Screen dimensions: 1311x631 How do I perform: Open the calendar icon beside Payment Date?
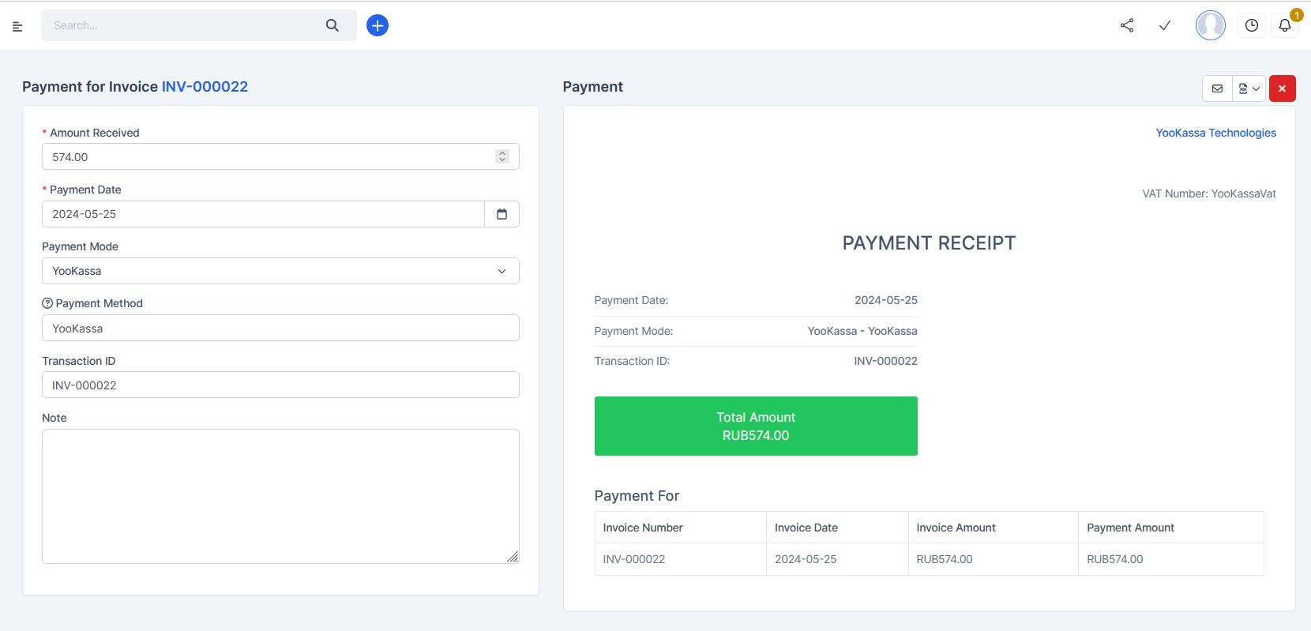[x=502, y=213]
